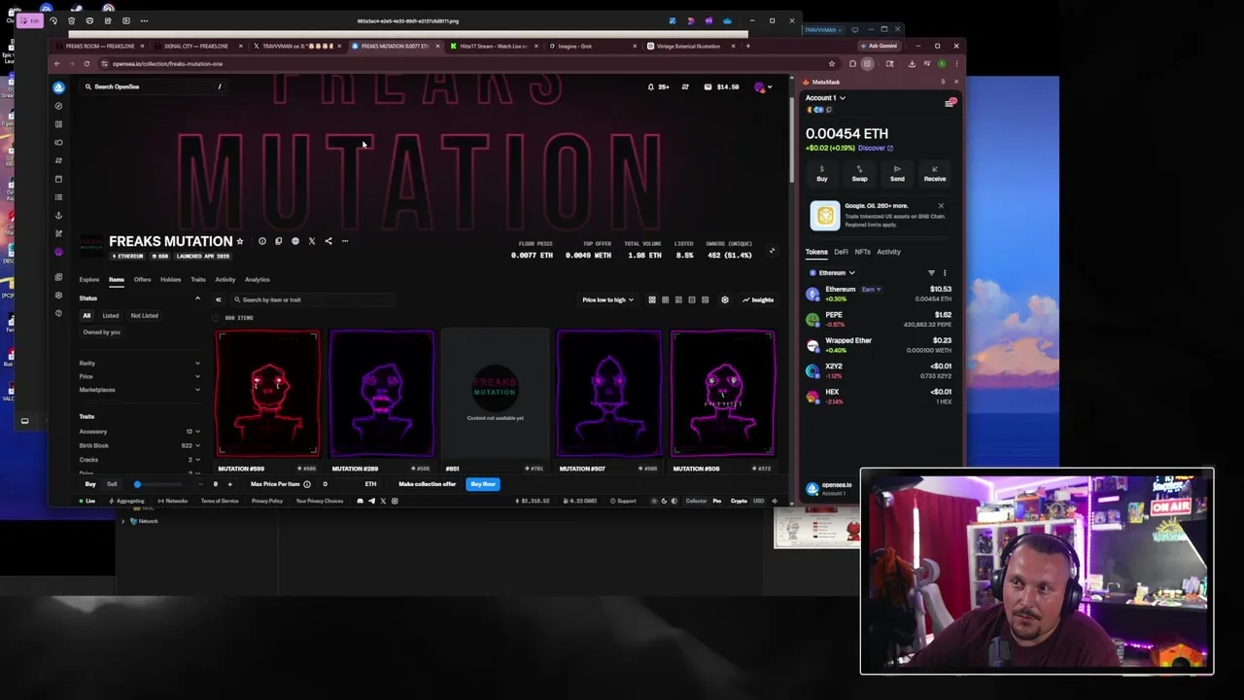
Task: Open the Traits tab
Action: tap(198, 280)
